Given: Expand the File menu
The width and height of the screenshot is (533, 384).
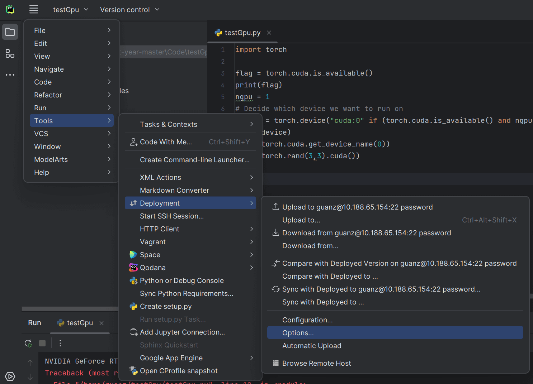Looking at the screenshot, I should pos(72,30).
